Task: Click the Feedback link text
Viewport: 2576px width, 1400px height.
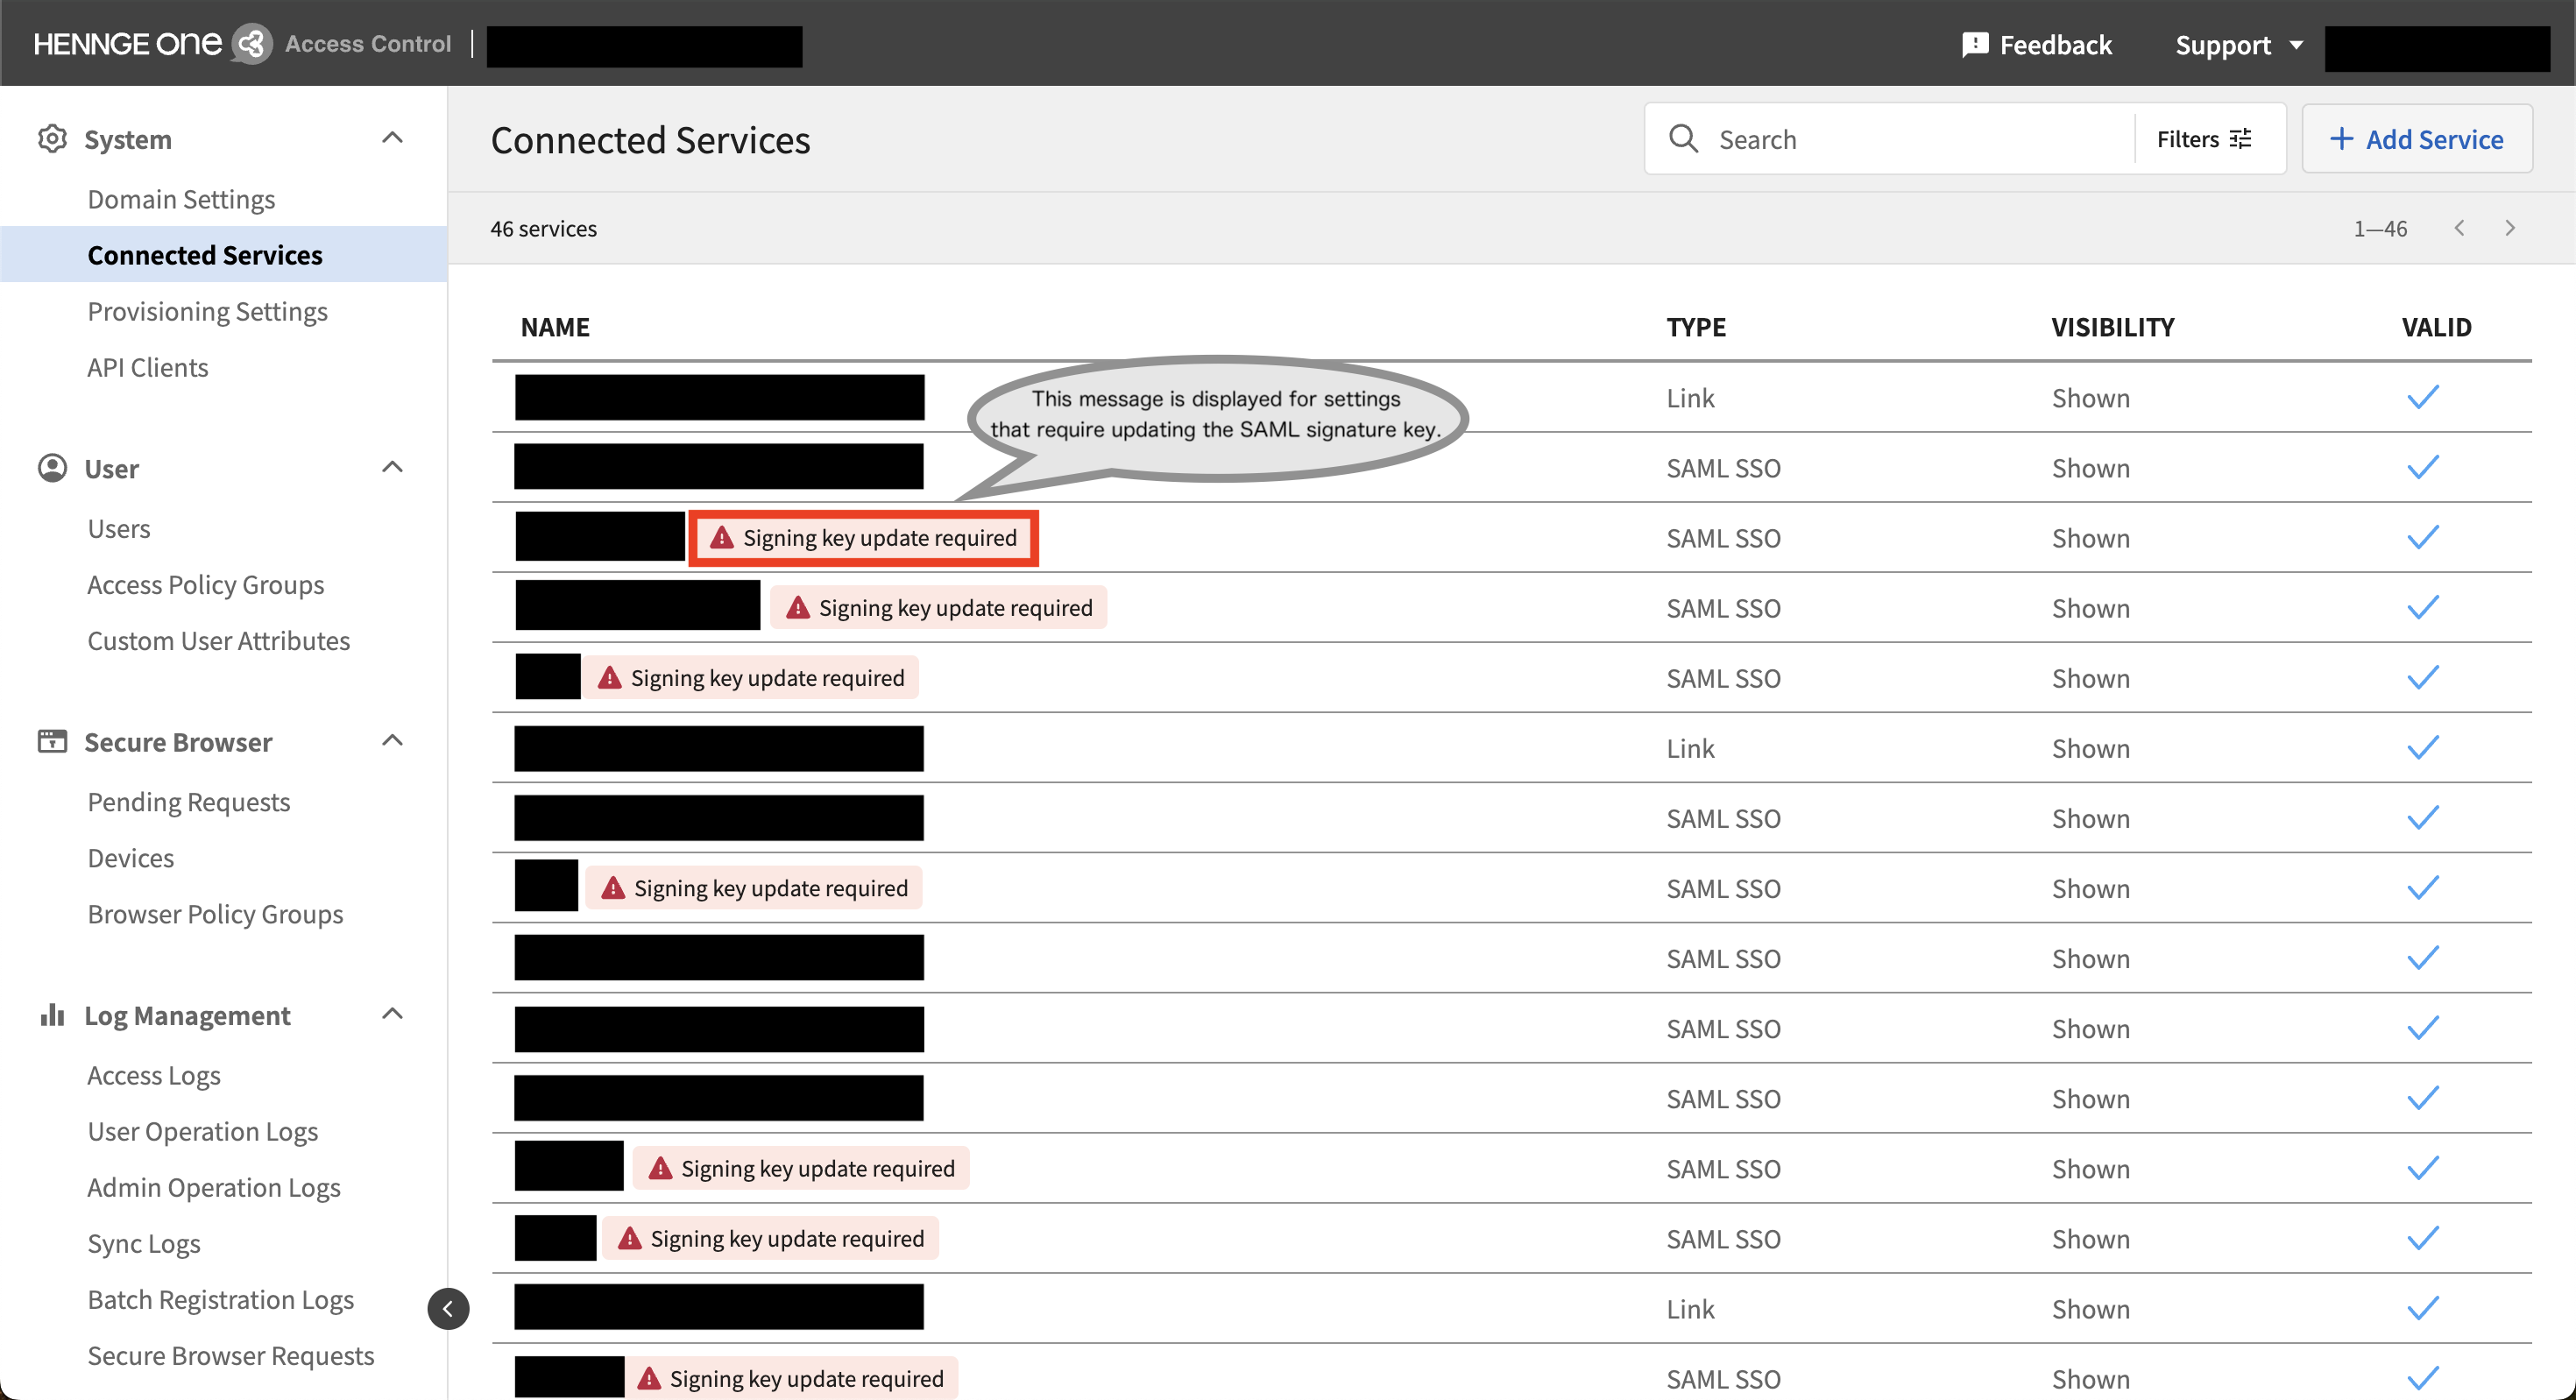Action: (x=2055, y=45)
